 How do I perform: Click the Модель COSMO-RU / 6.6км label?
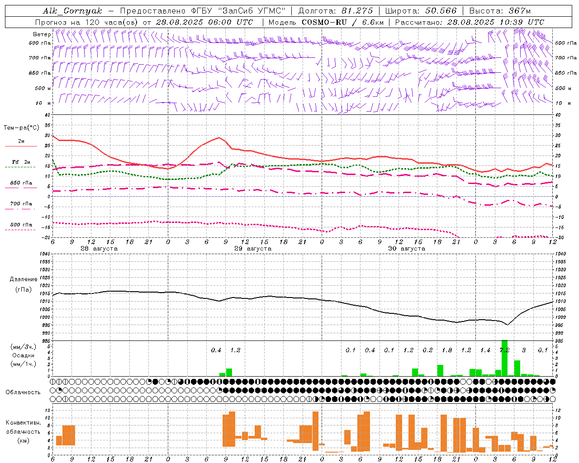point(326,22)
